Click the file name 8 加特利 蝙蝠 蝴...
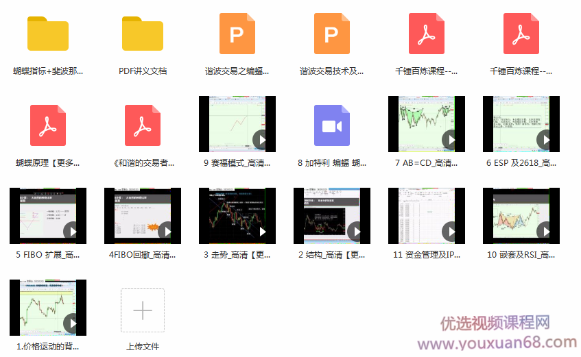The height and width of the screenshot is (357, 581). point(332,163)
